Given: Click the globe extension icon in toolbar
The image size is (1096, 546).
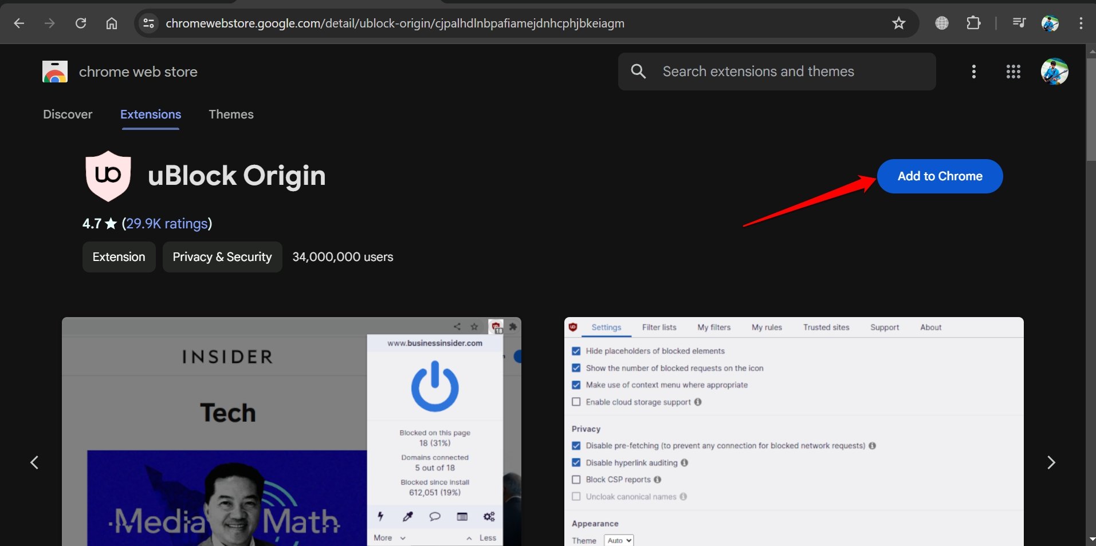Looking at the screenshot, I should (942, 23).
